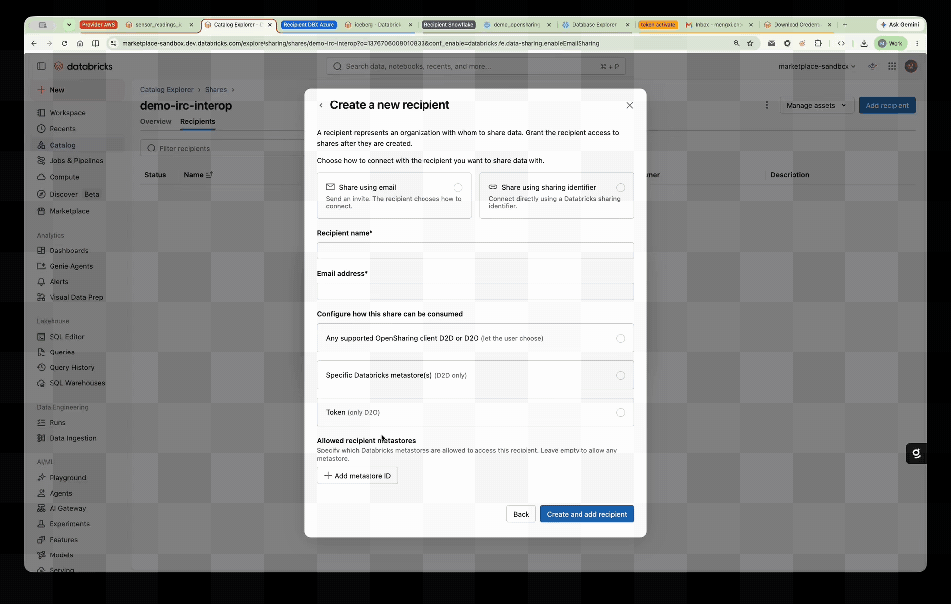Click the Alerts bell icon in sidebar
This screenshot has width=951, height=604.
pyautogui.click(x=41, y=282)
